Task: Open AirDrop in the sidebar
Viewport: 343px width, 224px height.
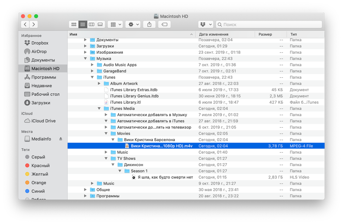Action: point(39,52)
